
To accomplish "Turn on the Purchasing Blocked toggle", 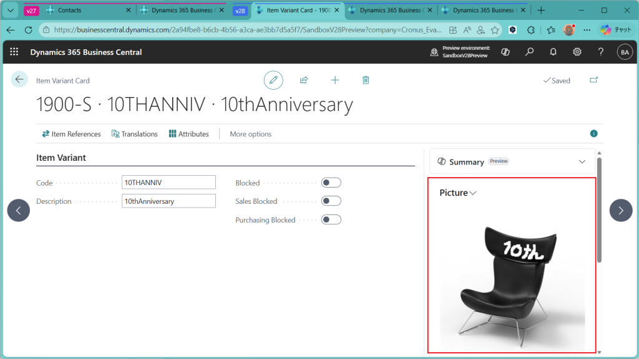I will (331, 219).
